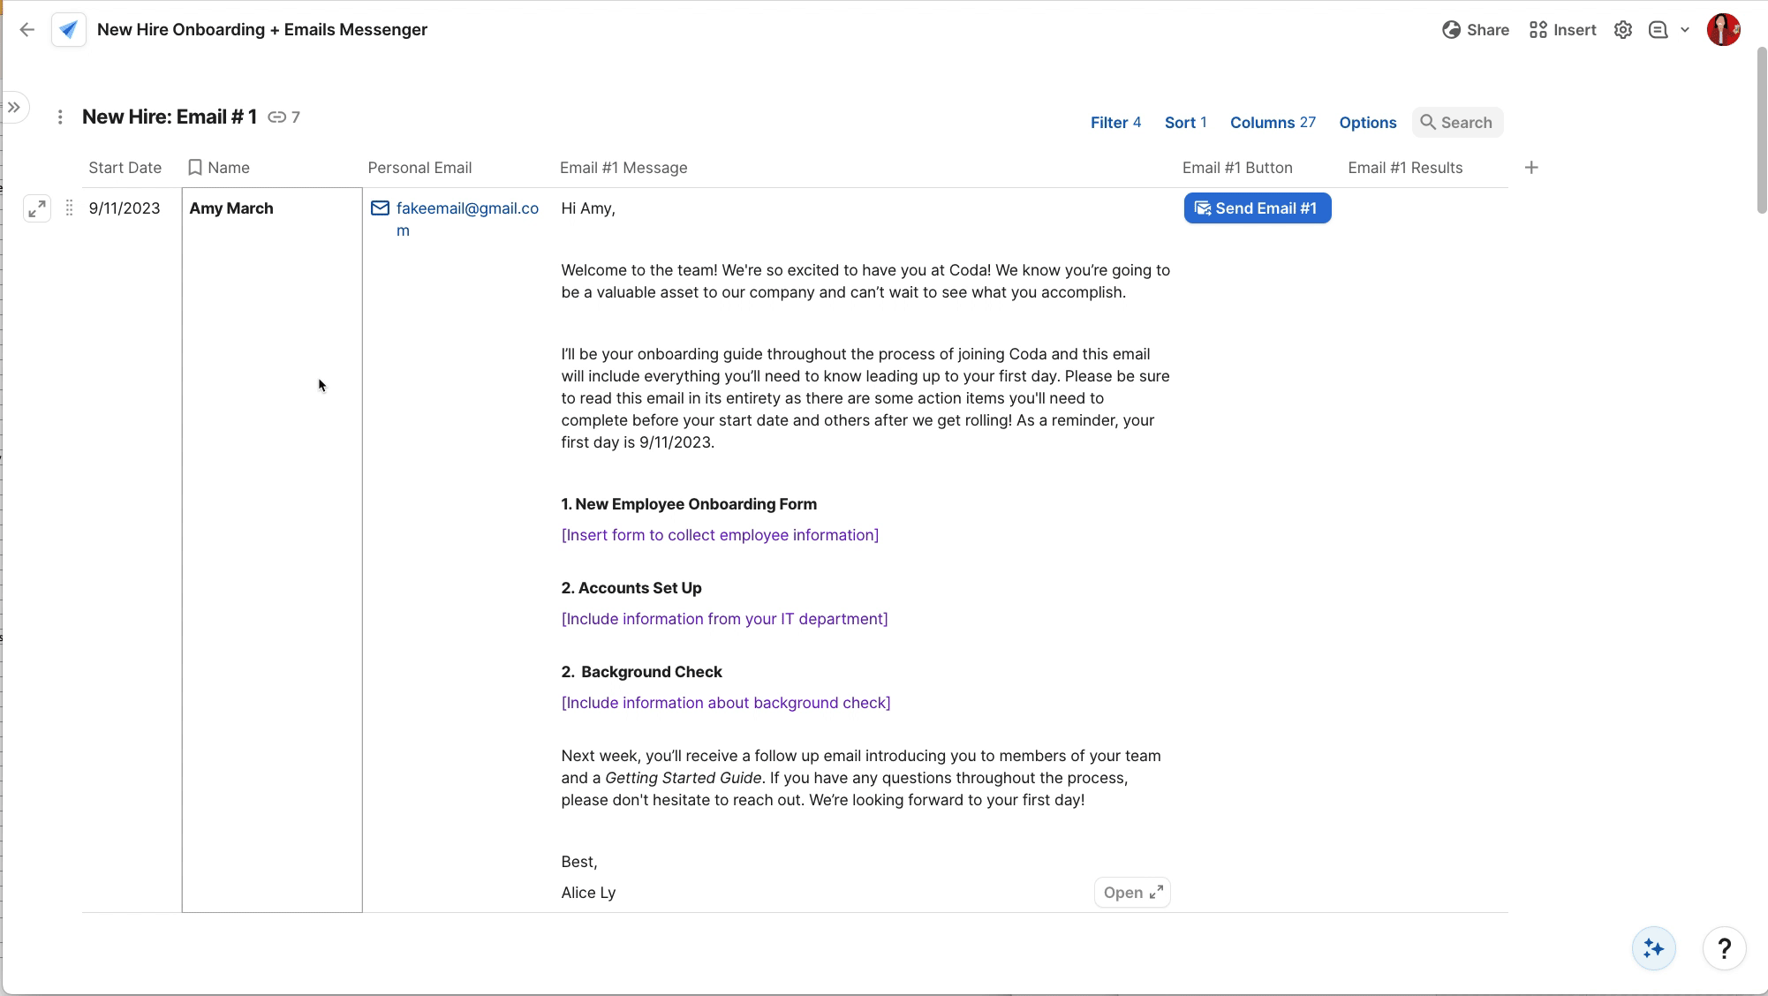The width and height of the screenshot is (1768, 996).
Task: Click the paper plane doc icon
Action: (x=69, y=30)
